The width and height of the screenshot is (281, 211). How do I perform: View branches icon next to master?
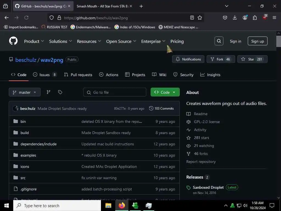click(x=48, y=92)
